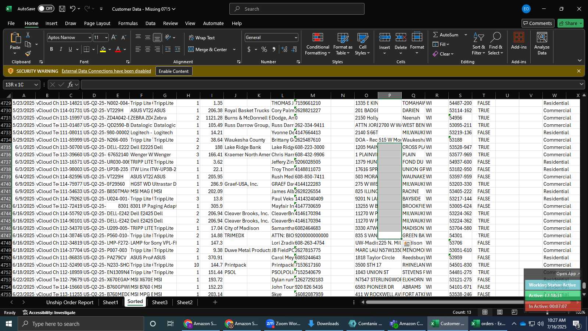
Task: Expand the Clear dropdown
Action: click(452, 54)
